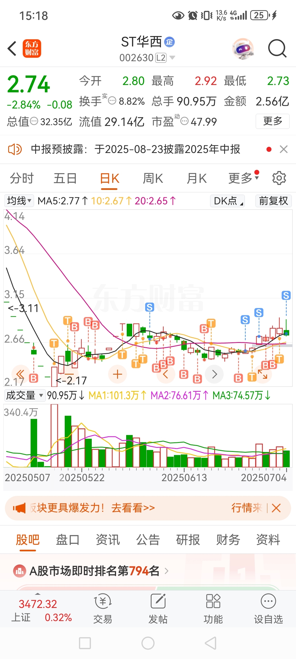The height and width of the screenshot is (659, 296).
Task: Switch to 资料 tab
Action: pyautogui.click(x=268, y=540)
